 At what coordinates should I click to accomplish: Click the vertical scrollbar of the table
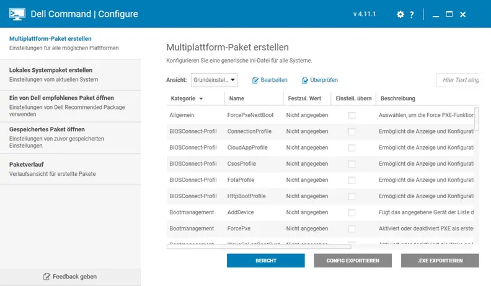coord(476,119)
